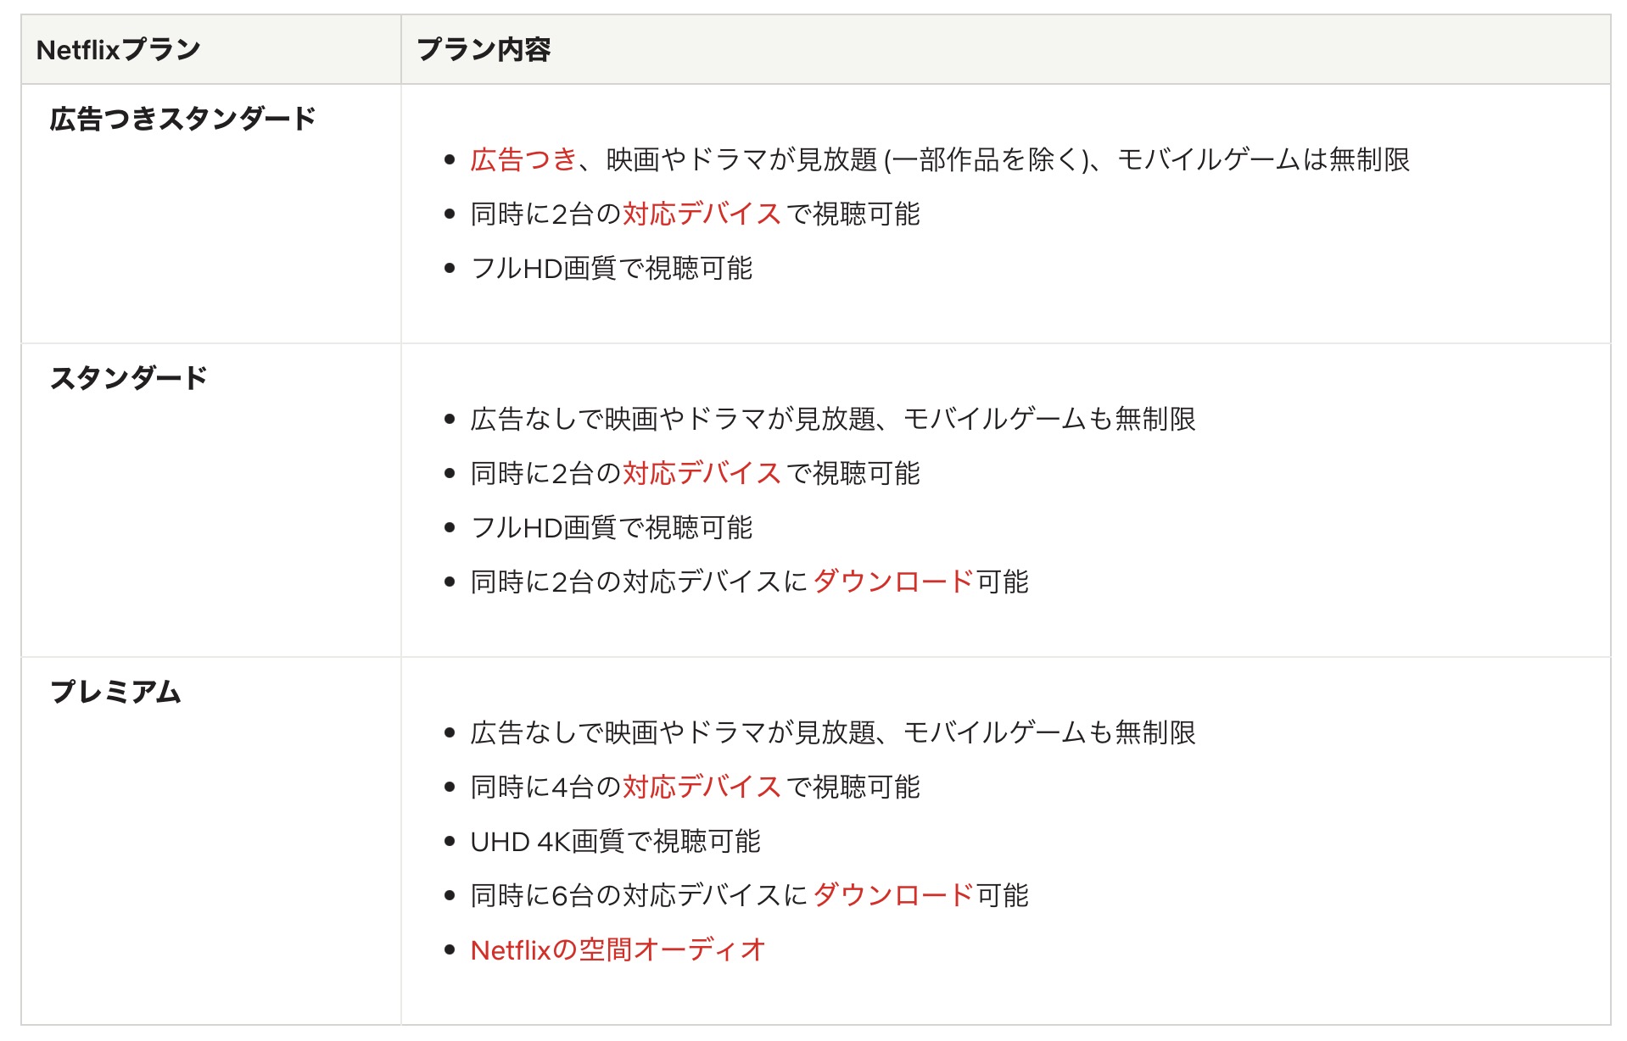The width and height of the screenshot is (1627, 1041).
Task: Open 対応デバイス link under 広告つきスタンダード
Action: pos(702,214)
